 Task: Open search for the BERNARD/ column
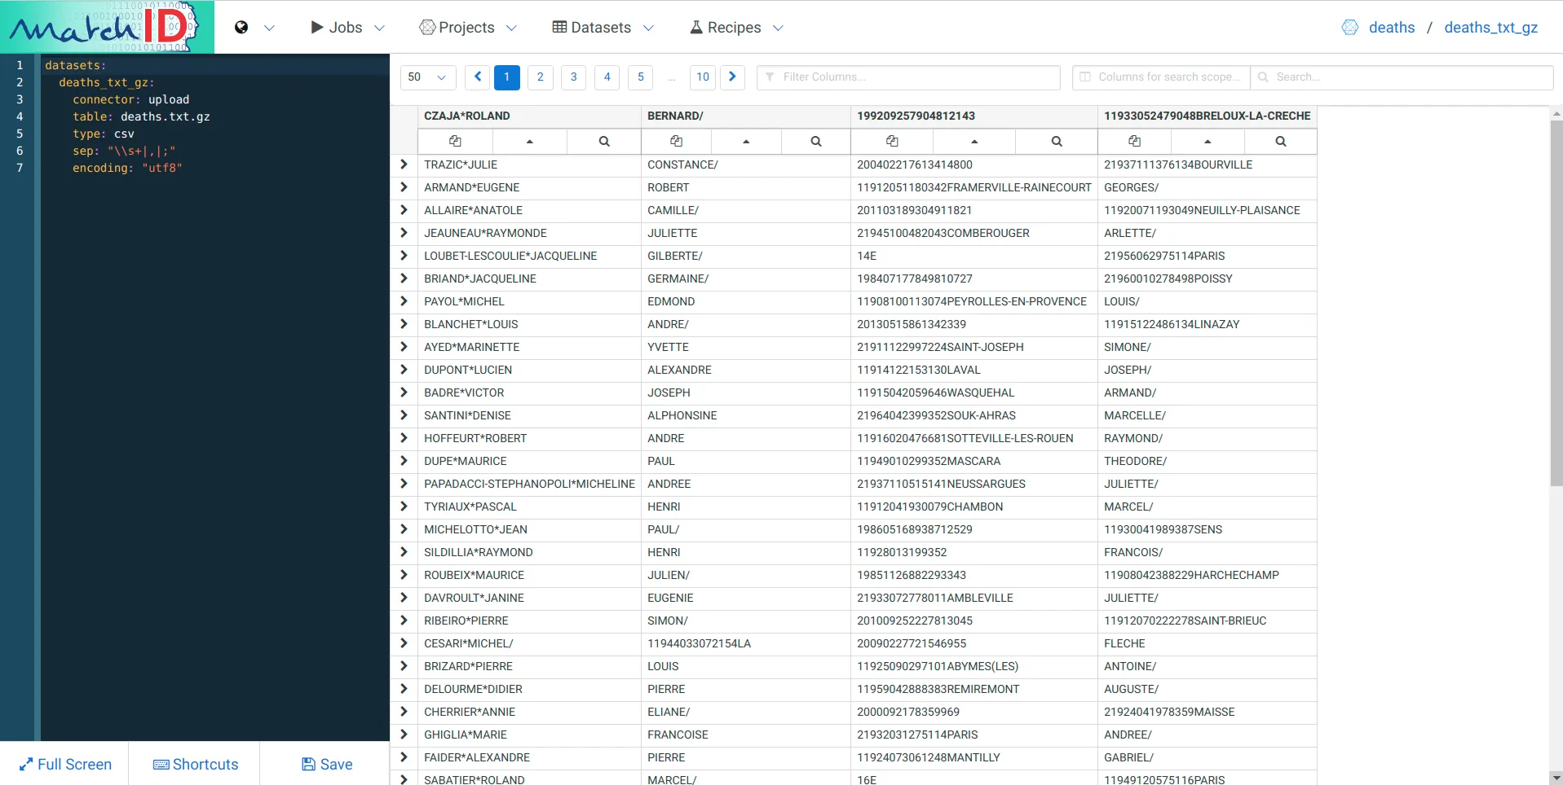tap(814, 141)
